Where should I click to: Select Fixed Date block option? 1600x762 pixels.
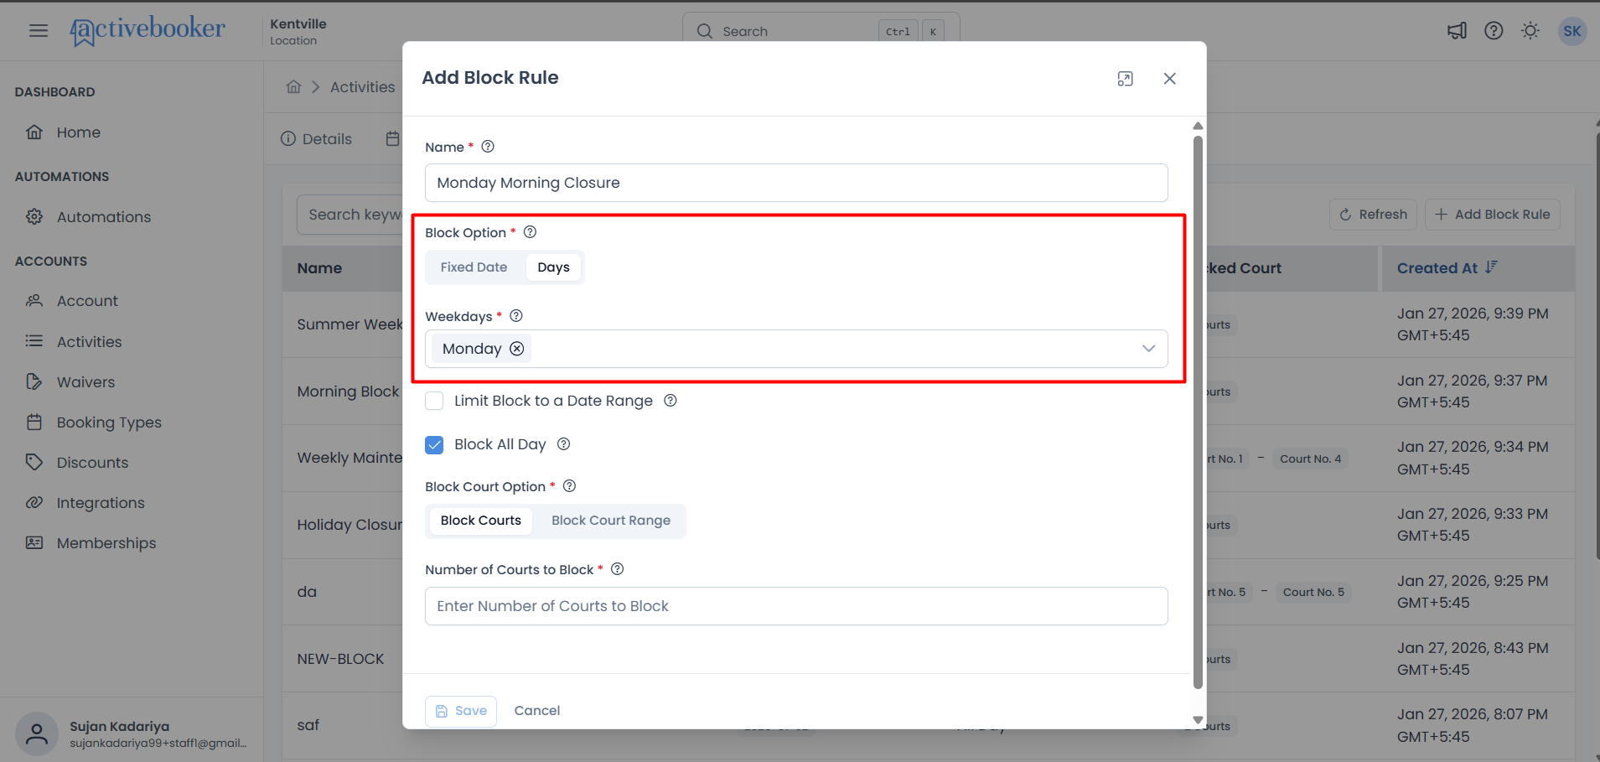click(x=474, y=267)
